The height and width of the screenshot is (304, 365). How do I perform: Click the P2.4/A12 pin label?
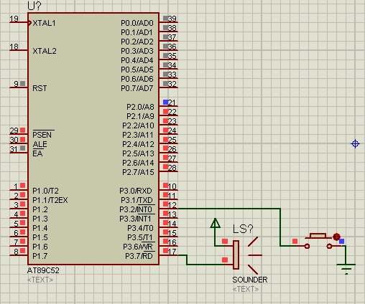pos(138,144)
